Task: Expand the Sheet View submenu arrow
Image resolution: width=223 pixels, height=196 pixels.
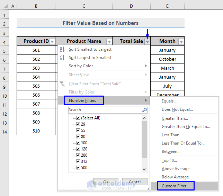Action: pos(146,75)
